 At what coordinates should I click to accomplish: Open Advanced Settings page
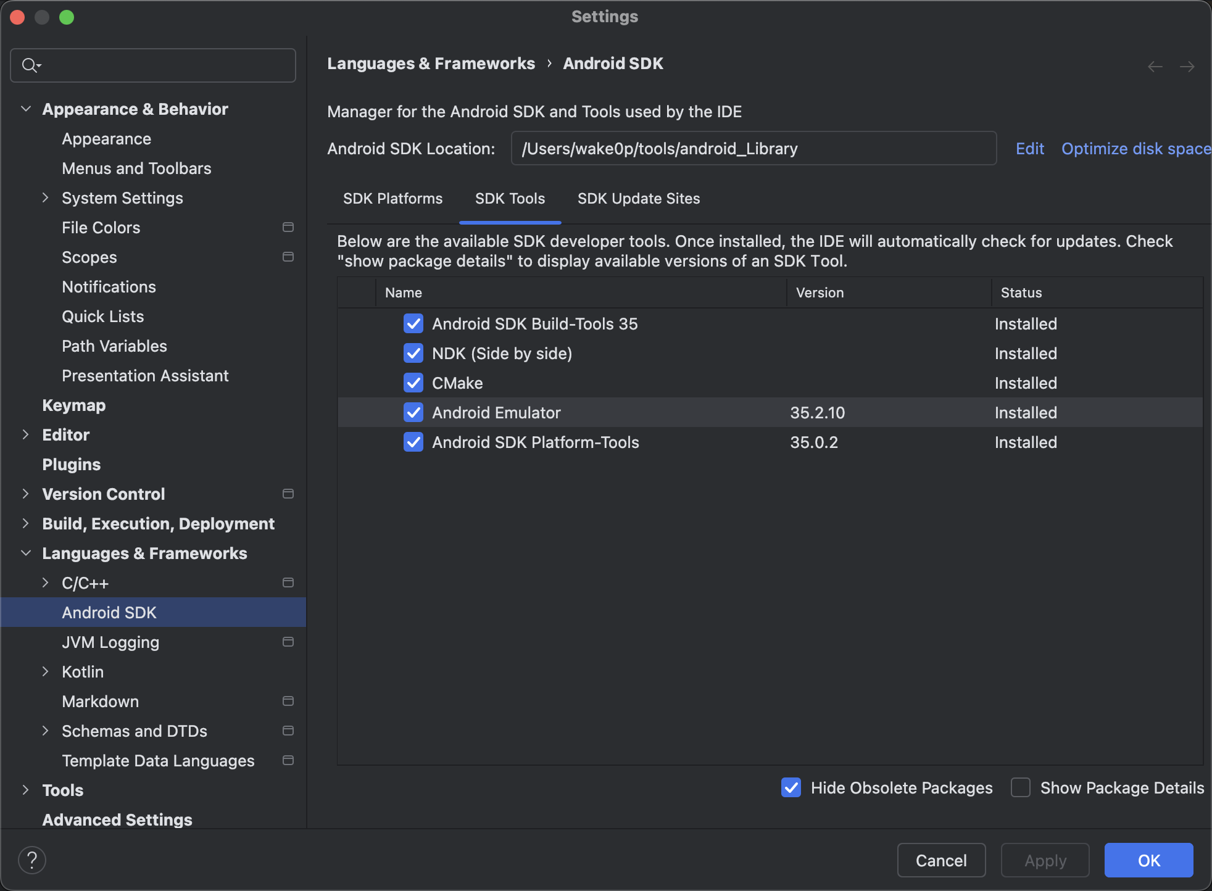tap(117, 820)
